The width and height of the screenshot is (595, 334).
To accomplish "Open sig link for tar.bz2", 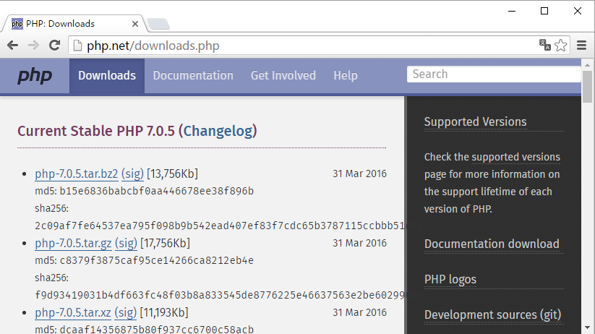I will click(x=132, y=174).
